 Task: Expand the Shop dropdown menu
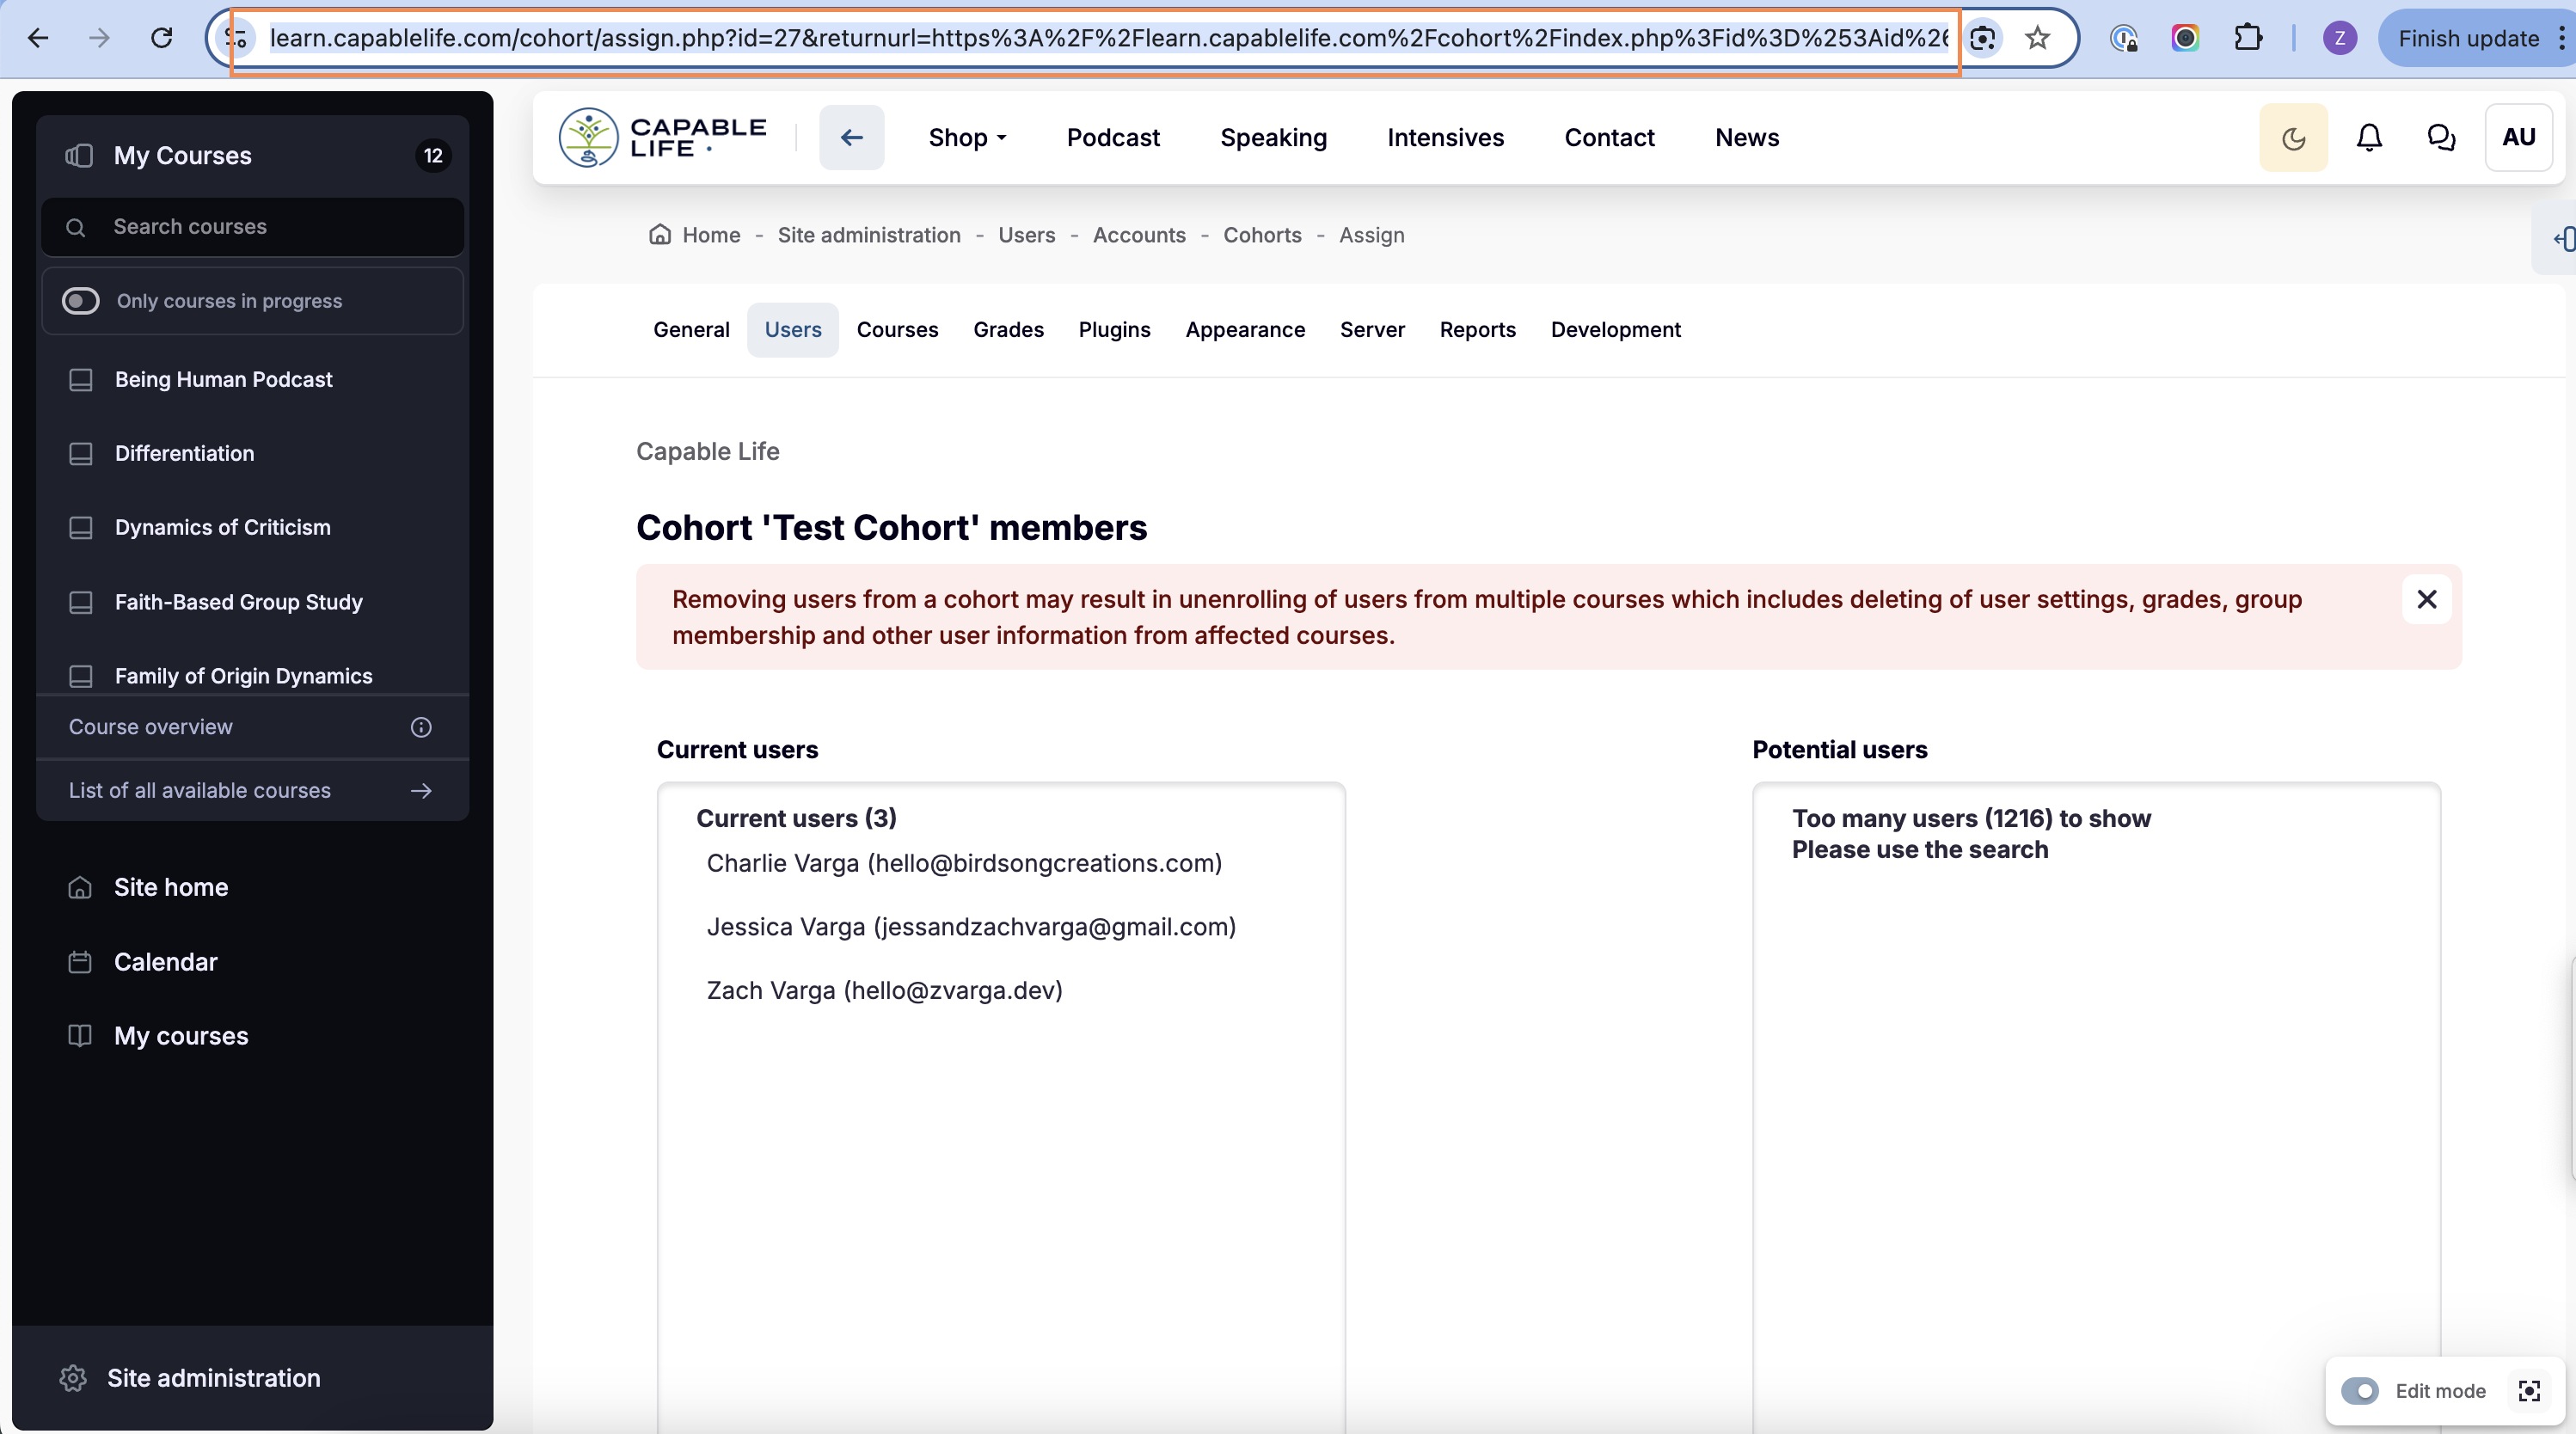(966, 138)
